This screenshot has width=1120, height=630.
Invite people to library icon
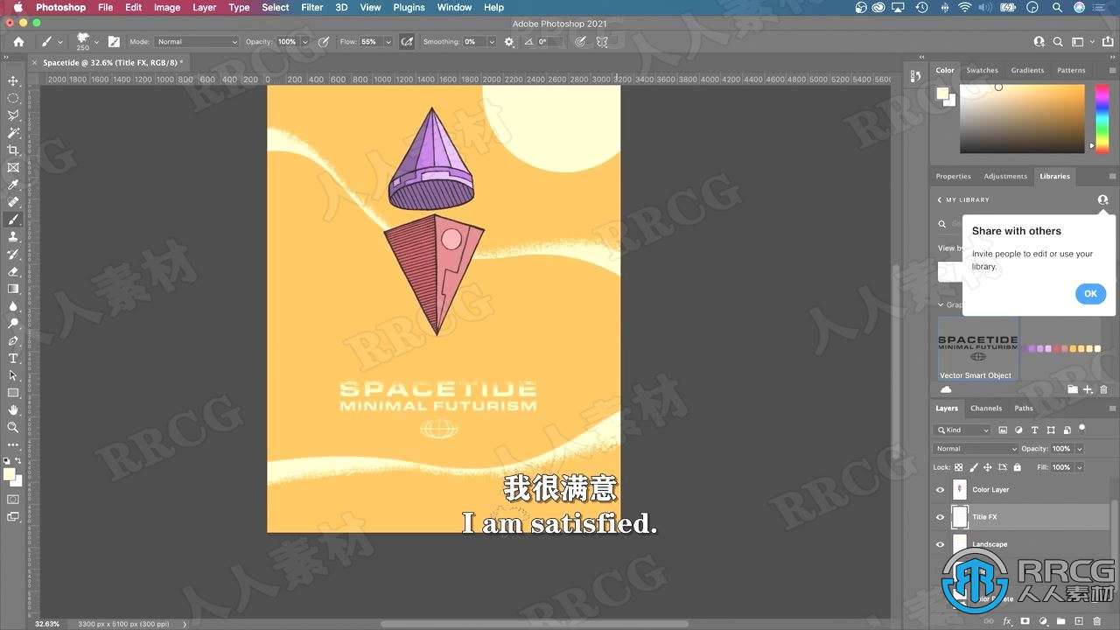[x=1102, y=199]
